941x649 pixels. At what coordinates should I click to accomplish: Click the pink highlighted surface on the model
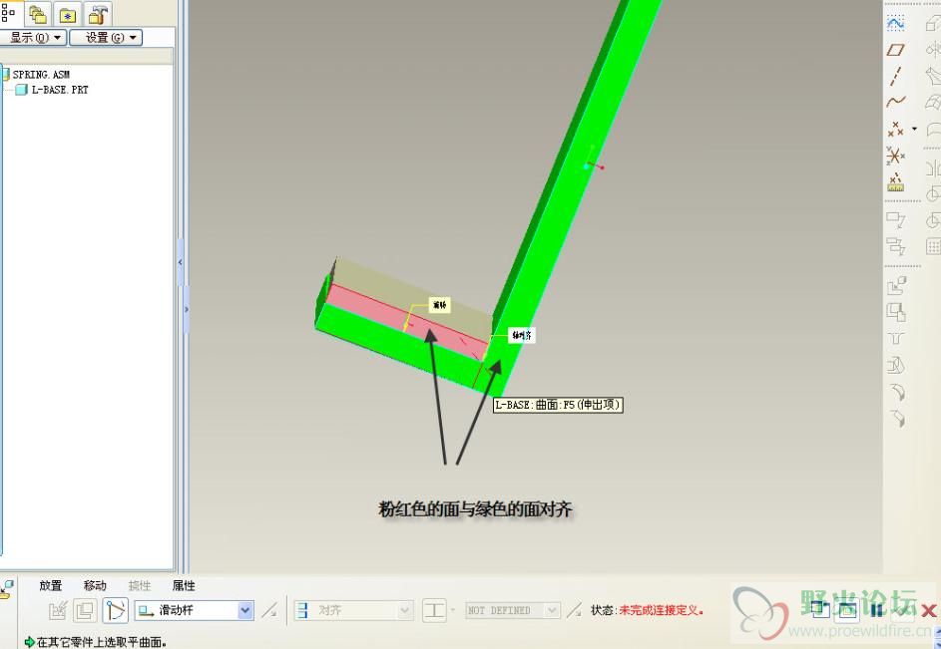pos(408,321)
